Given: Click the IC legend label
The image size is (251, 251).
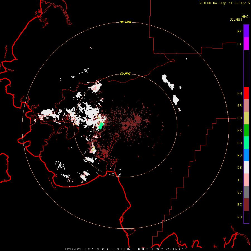Looking at the screenshot, I should [239, 180].
